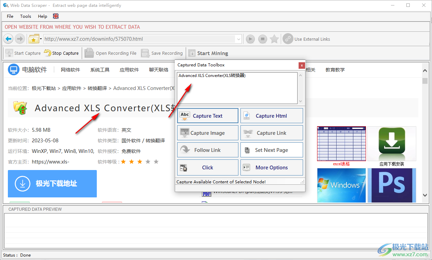This screenshot has width=432, height=260.
Task: Click the captured text box in the toolbox
Action: [237, 88]
